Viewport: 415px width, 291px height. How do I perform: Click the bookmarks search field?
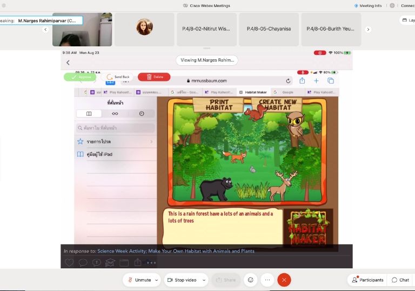pos(116,128)
